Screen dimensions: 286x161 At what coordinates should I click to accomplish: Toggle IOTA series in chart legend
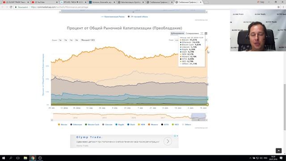click(x=165, y=124)
